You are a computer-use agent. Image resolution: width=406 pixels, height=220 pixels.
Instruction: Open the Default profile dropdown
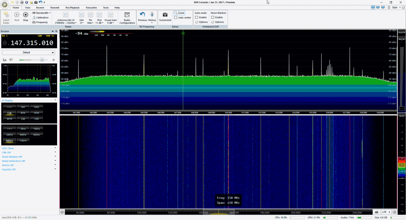[x=29, y=52]
